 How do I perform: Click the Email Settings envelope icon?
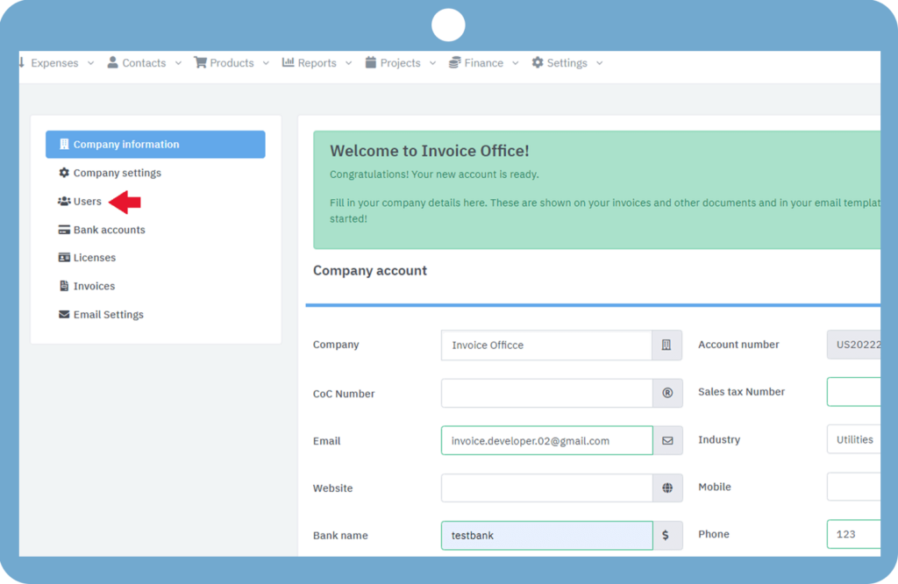click(x=64, y=314)
